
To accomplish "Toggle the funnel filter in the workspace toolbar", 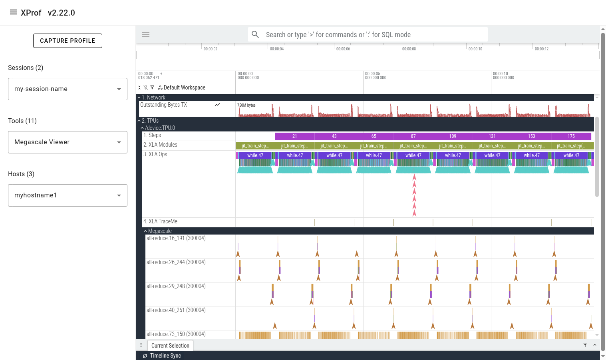I will pyautogui.click(x=152, y=87).
